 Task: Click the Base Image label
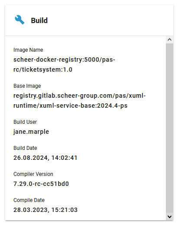(27, 86)
